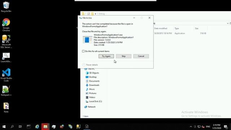The height and width of the screenshot is (130, 231).
Task: Launch Internet Explorer from taskbar
Action: pos(37,127)
